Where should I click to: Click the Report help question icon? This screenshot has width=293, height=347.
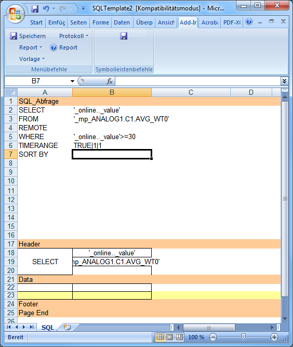54,47
